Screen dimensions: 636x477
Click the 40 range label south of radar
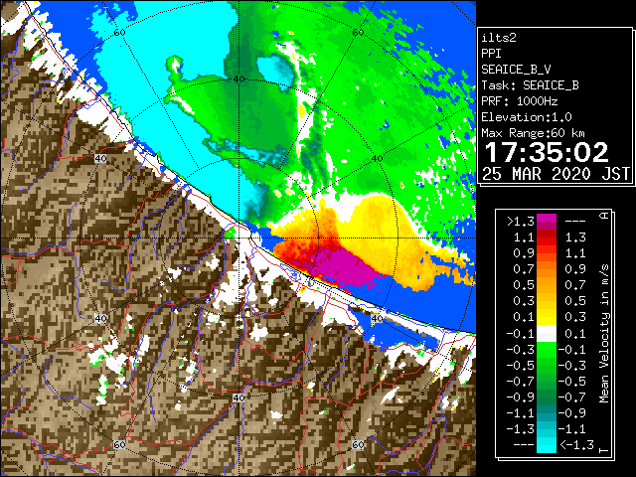coord(238,397)
